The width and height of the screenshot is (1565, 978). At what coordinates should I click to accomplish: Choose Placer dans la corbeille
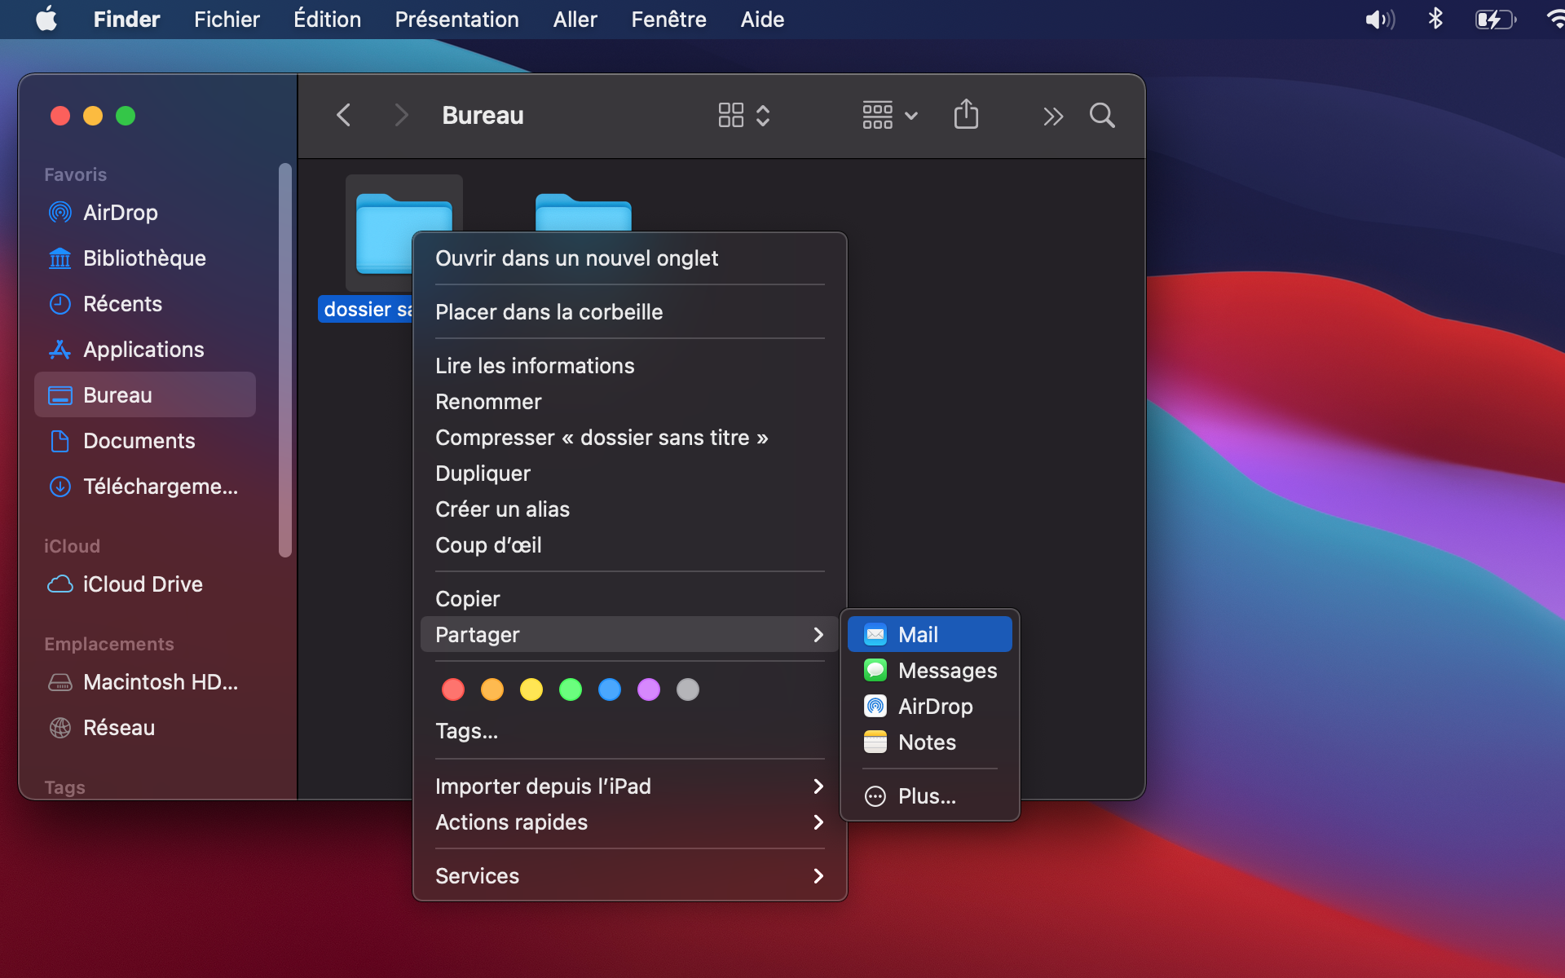[630, 312]
